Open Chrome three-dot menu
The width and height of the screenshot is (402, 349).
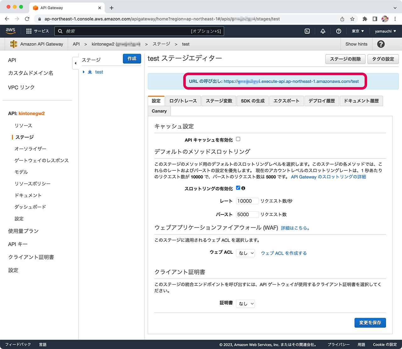click(x=395, y=19)
